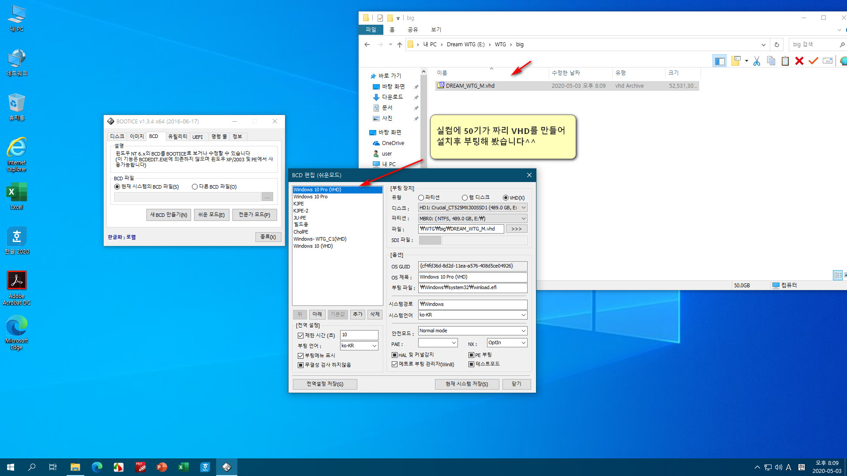847x476 pixels.
Task: Open Microsoft Edge desktop icon
Action: [x=17, y=333]
